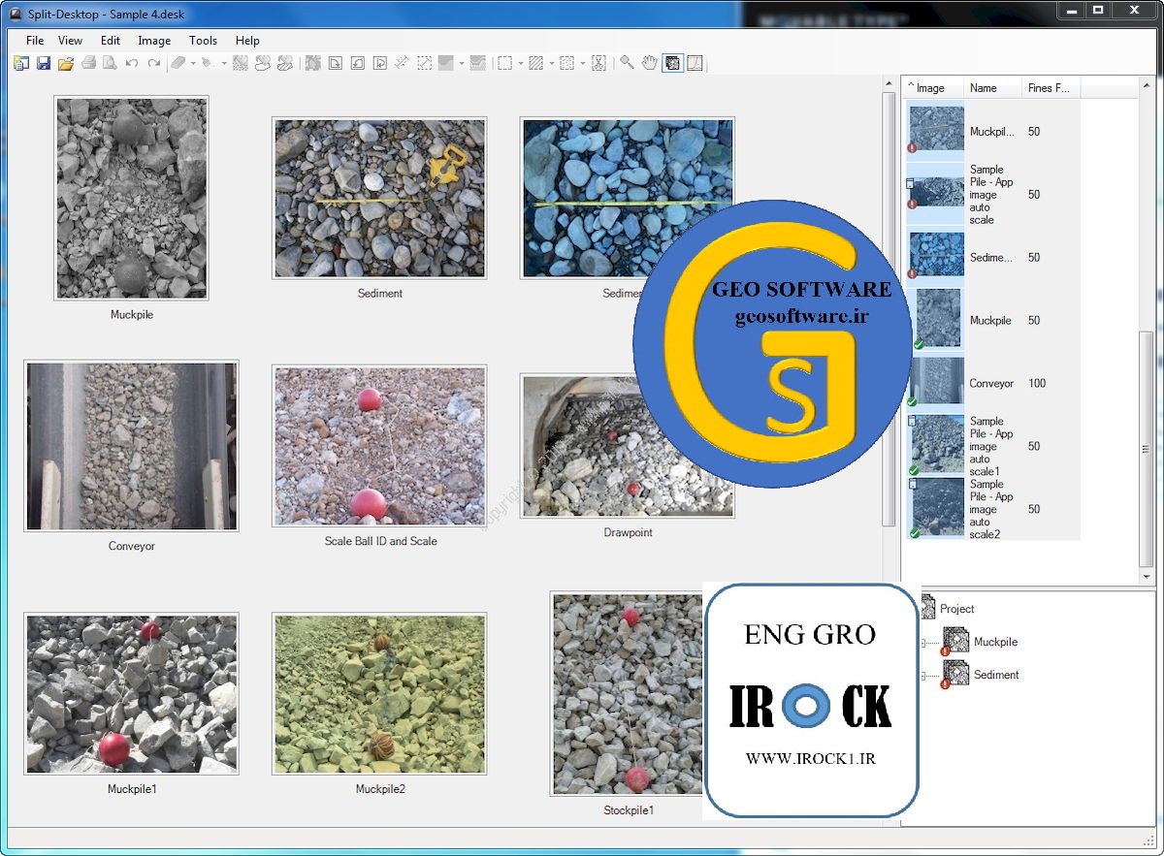The image size is (1164, 856).
Task: Select the Hand pan tool
Action: (x=649, y=63)
